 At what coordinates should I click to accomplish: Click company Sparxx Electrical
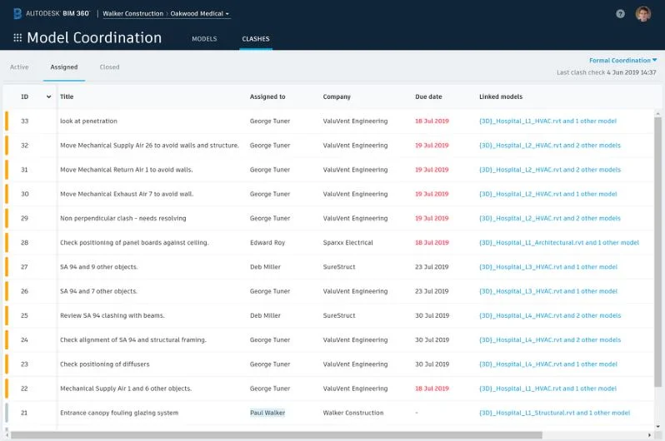point(347,243)
